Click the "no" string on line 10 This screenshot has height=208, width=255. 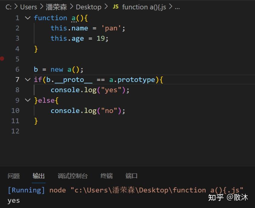point(109,111)
